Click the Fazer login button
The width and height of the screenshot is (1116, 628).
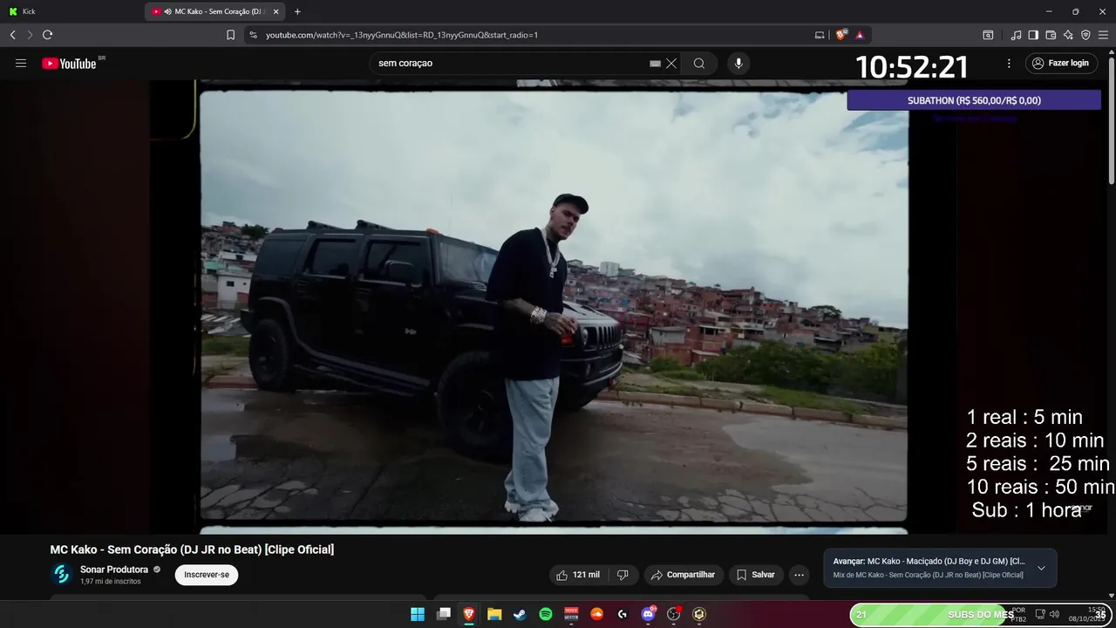pos(1061,63)
